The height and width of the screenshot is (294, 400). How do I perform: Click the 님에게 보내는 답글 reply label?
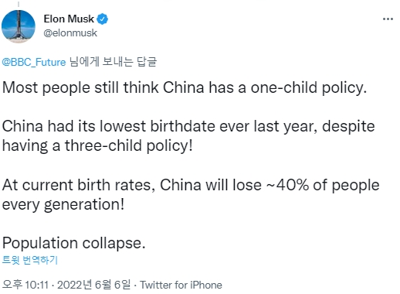point(113,62)
